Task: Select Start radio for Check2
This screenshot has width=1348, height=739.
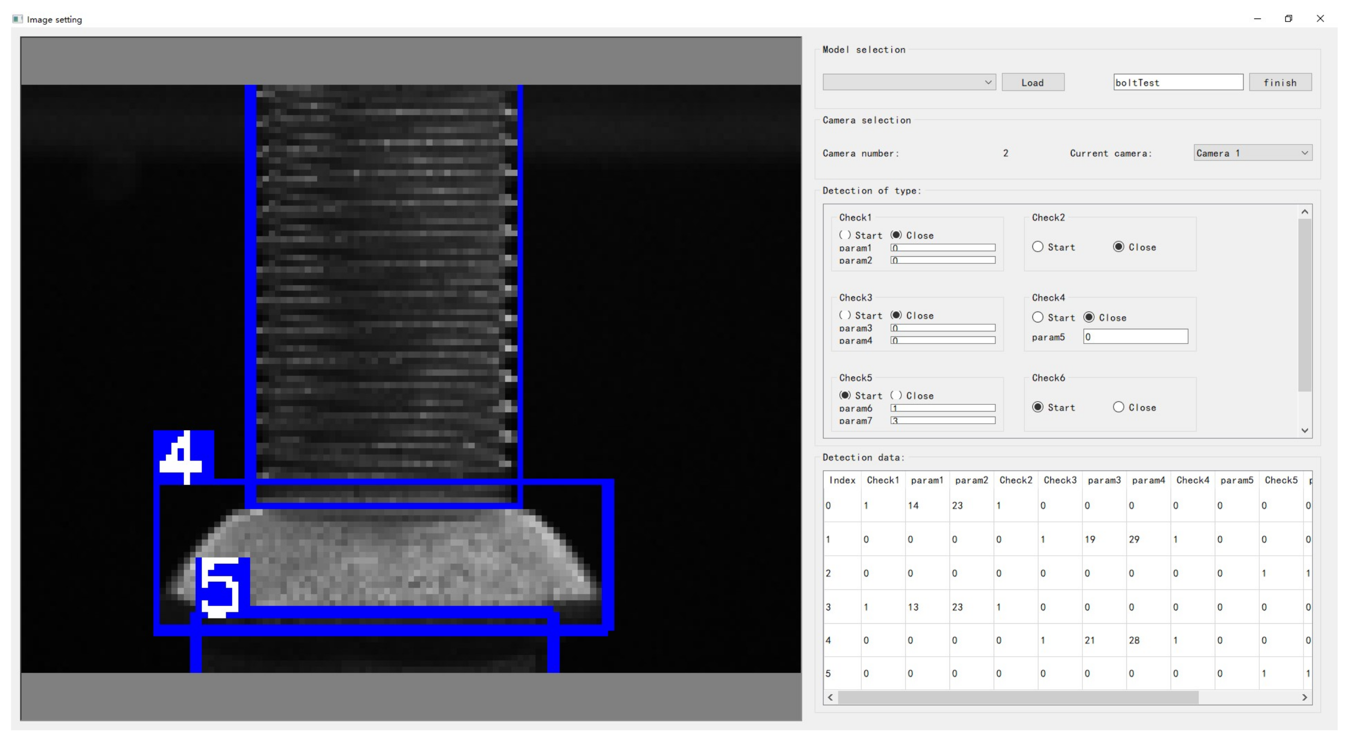Action: [x=1038, y=246]
